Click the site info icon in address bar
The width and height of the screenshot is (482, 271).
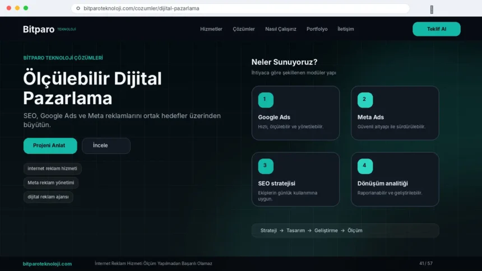click(x=78, y=8)
